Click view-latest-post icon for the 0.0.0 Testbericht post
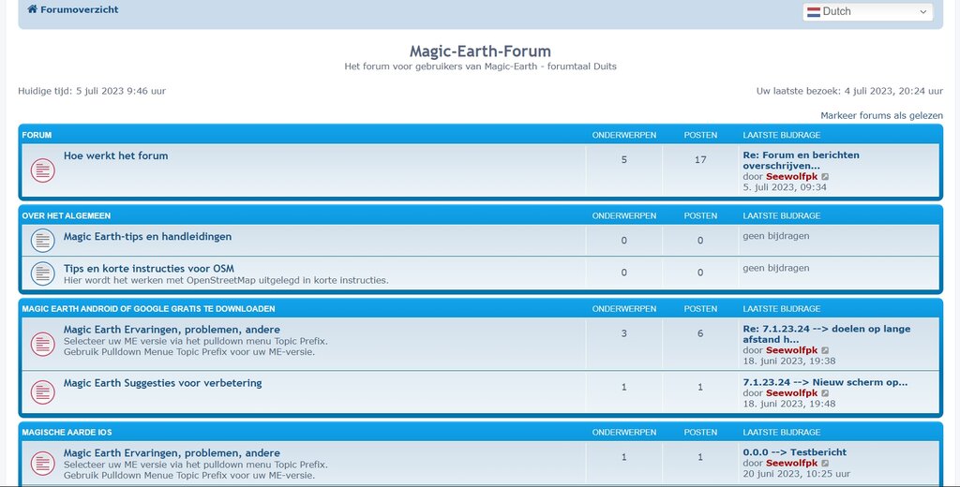Viewport: 960px width, 487px height. tap(825, 464)
